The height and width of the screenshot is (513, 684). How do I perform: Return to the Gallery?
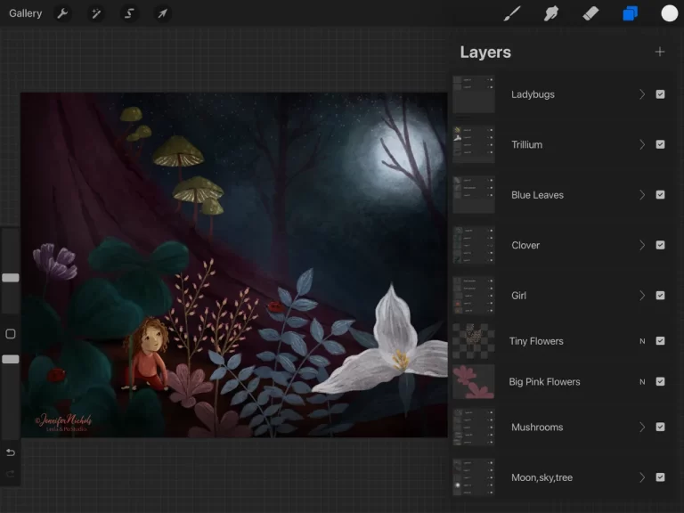tap(25, 13)
